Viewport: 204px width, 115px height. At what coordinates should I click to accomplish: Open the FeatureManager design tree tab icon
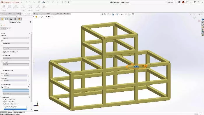pos(2,19)
